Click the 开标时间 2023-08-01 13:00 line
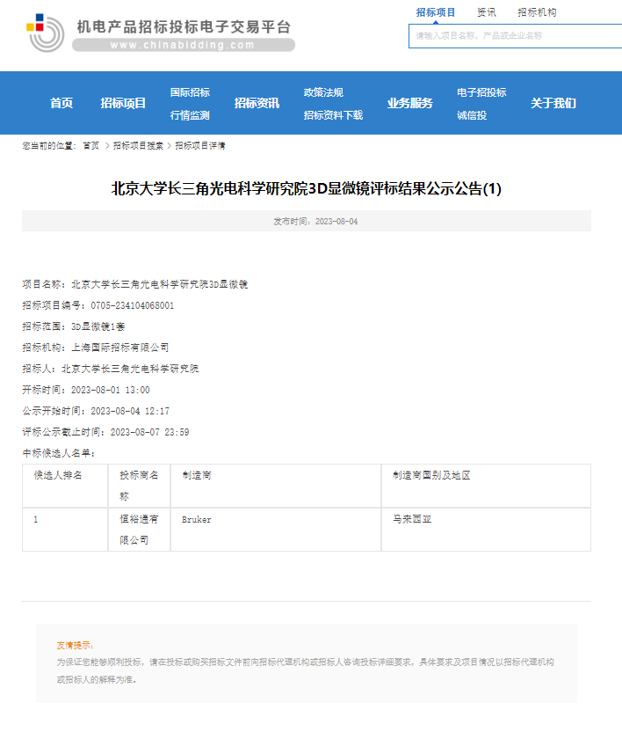Viewport: 622px width, 732px height. tap(86, 390)
